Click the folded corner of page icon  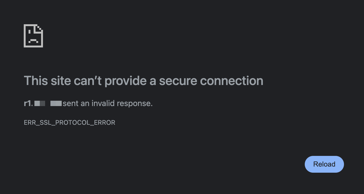click(x=40, y=28)
